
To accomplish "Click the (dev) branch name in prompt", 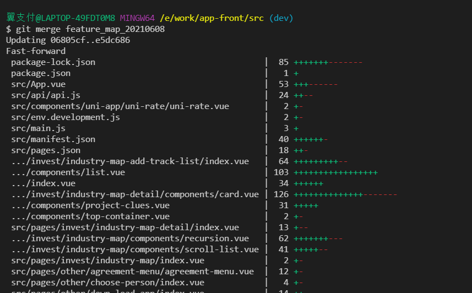I will pos(281,18).
